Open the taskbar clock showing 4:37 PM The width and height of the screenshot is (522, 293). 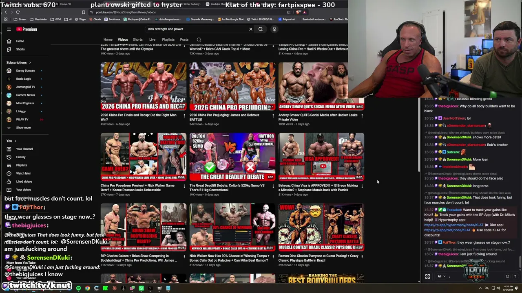point(509,288)
